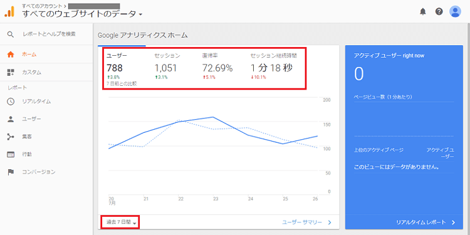Click the コンバージョン flag icon

[11, 172]
